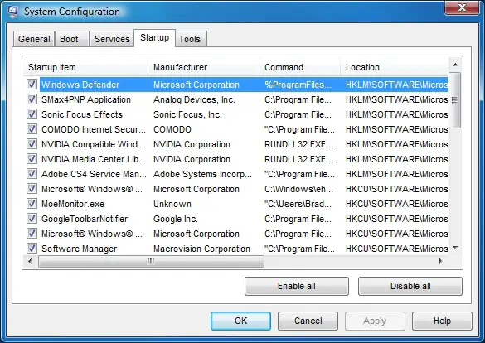485x343 pixels.
Task: Select the GoogleToolbarNotifier entry
Action: click(85, 219)
